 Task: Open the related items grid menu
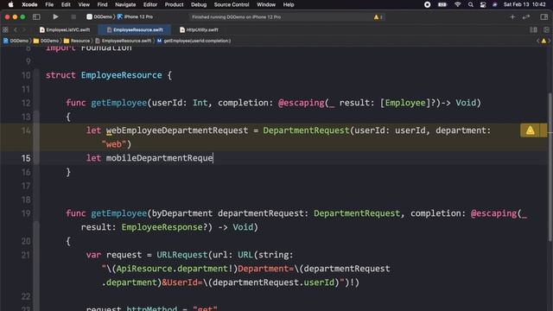5,29
